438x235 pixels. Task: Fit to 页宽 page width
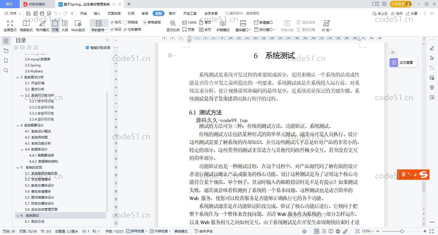189,30
